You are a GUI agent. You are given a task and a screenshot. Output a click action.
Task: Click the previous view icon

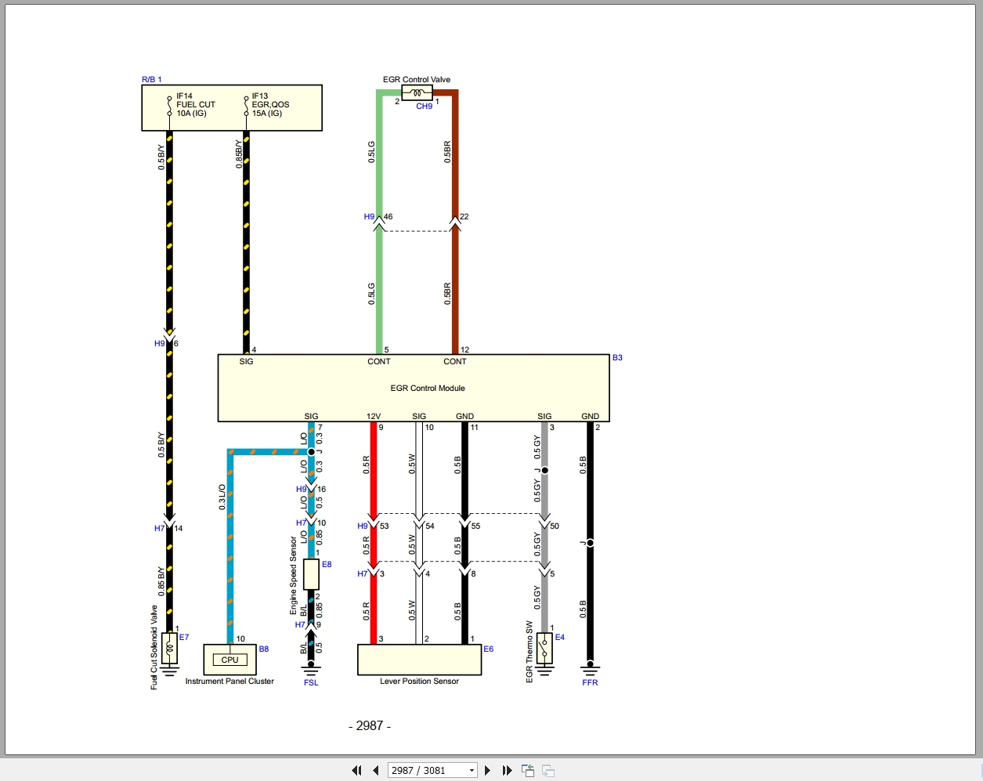coord(528,770)
